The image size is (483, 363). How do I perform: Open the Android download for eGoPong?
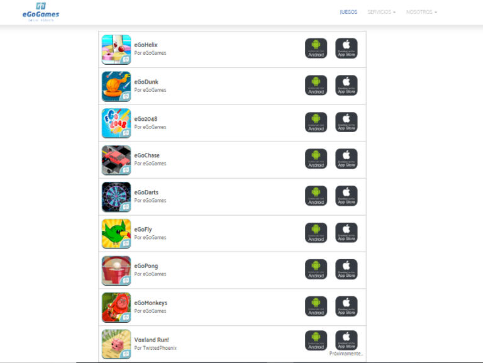point(316,269)
